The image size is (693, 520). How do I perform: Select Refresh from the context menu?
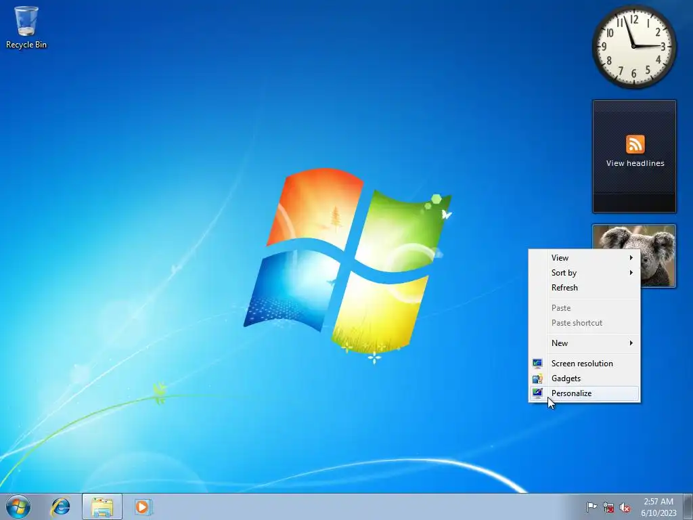pos(584,287)
